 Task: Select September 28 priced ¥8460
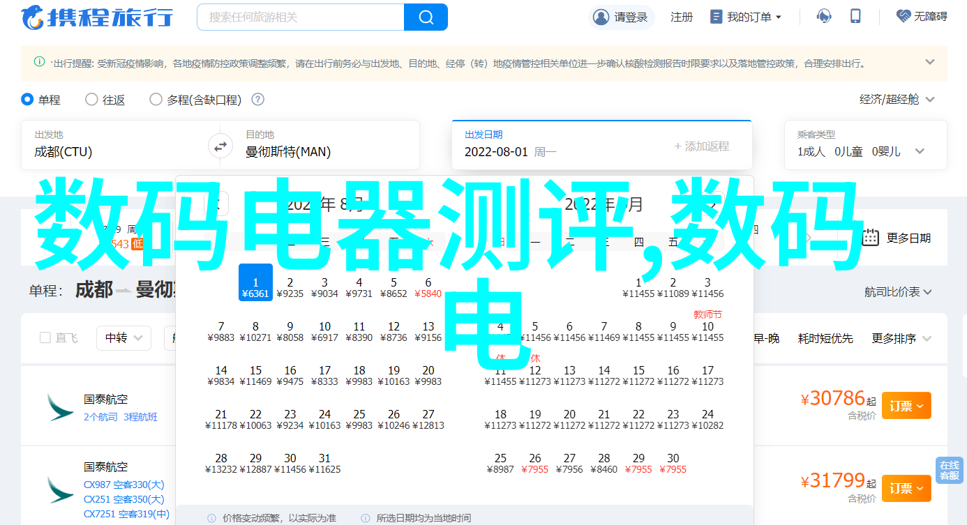[604, 463]
